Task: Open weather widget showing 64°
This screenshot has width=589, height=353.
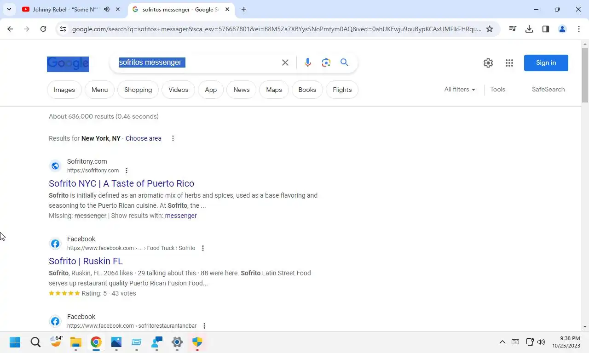Action: (57, 342)
